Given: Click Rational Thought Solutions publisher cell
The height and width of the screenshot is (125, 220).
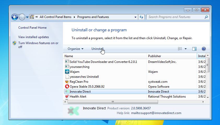Looking at the screenshot, I should tap(167, 97).
